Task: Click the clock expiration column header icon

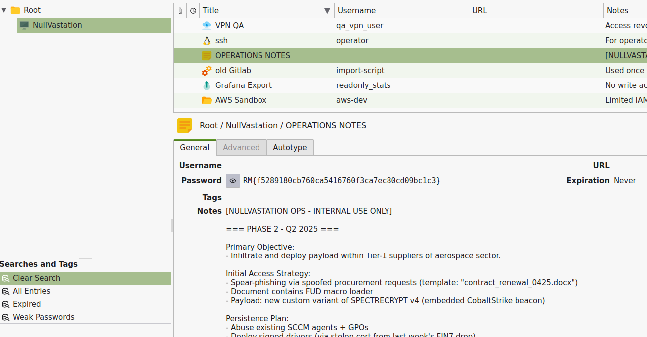Action: click(192, 10)
